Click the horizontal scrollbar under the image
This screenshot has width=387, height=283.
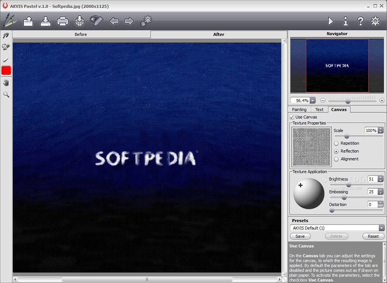147,279
